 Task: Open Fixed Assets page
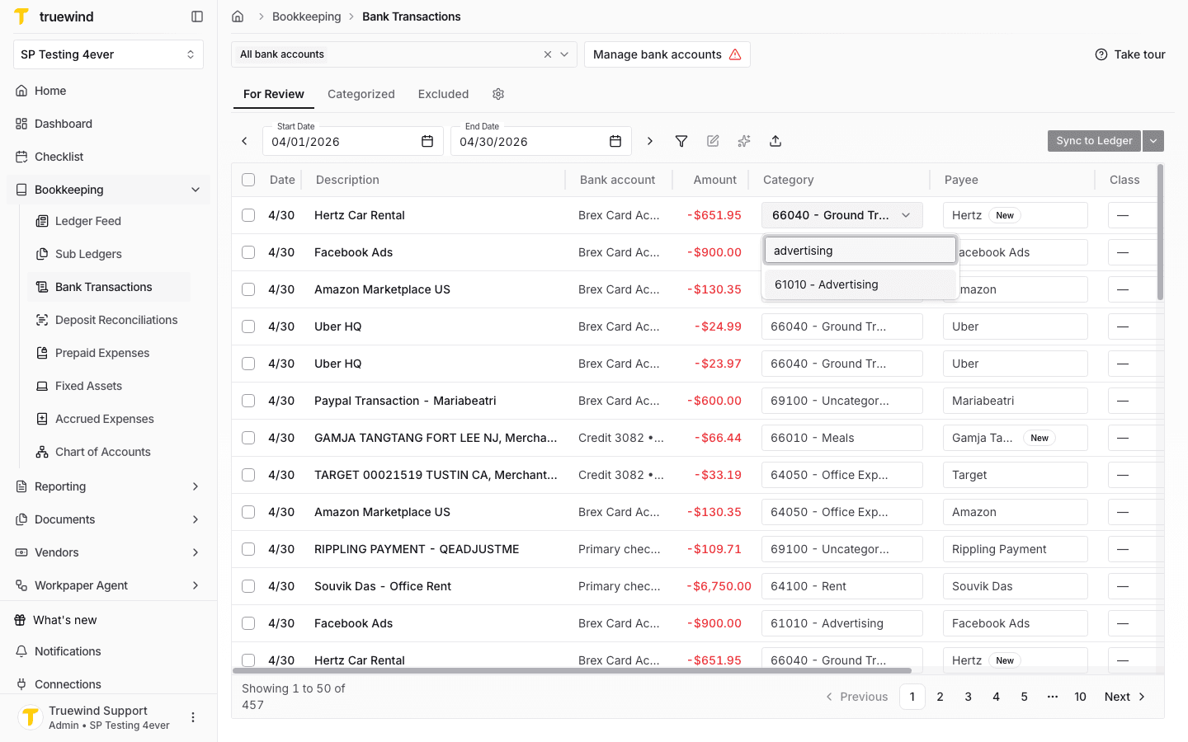point(109,386)
